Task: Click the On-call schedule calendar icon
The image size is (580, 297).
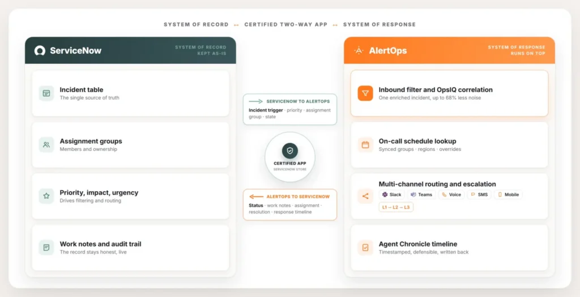Action: (365, 145)
